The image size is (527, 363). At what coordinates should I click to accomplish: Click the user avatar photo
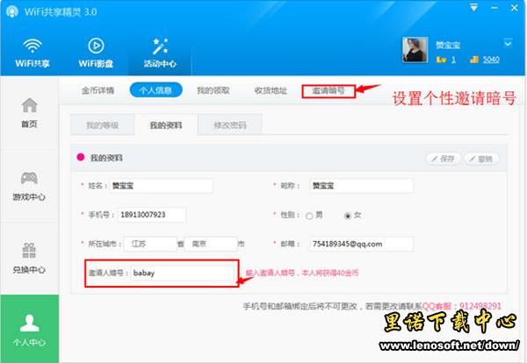point(415,50)
